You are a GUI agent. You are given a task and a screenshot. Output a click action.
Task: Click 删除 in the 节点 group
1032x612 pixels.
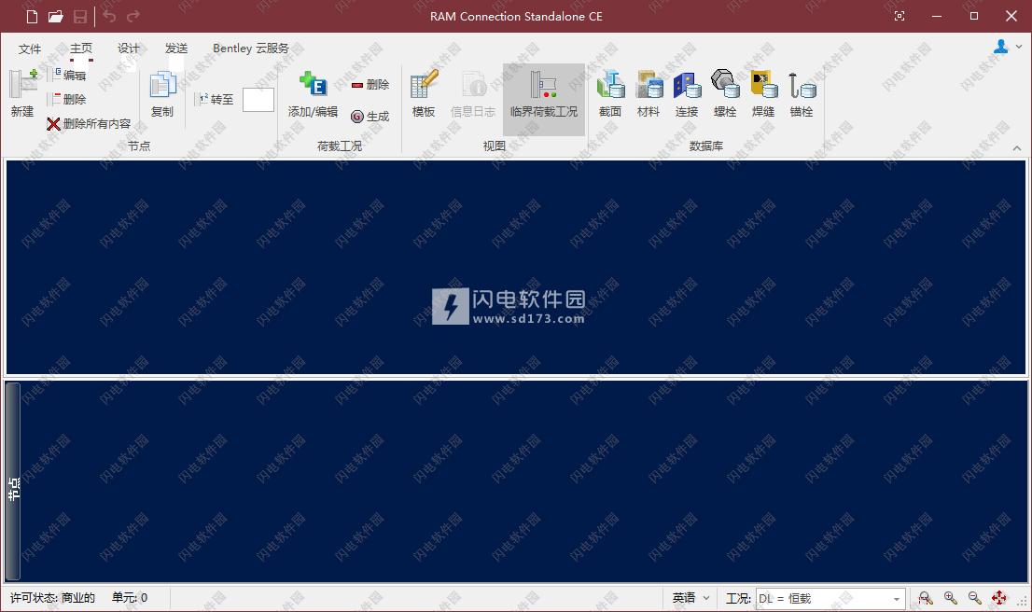[68, 100]
